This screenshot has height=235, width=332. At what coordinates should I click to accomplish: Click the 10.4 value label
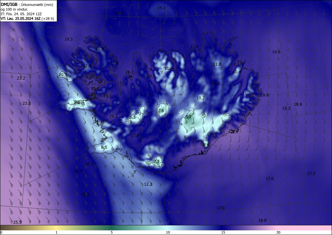point(237,72)
